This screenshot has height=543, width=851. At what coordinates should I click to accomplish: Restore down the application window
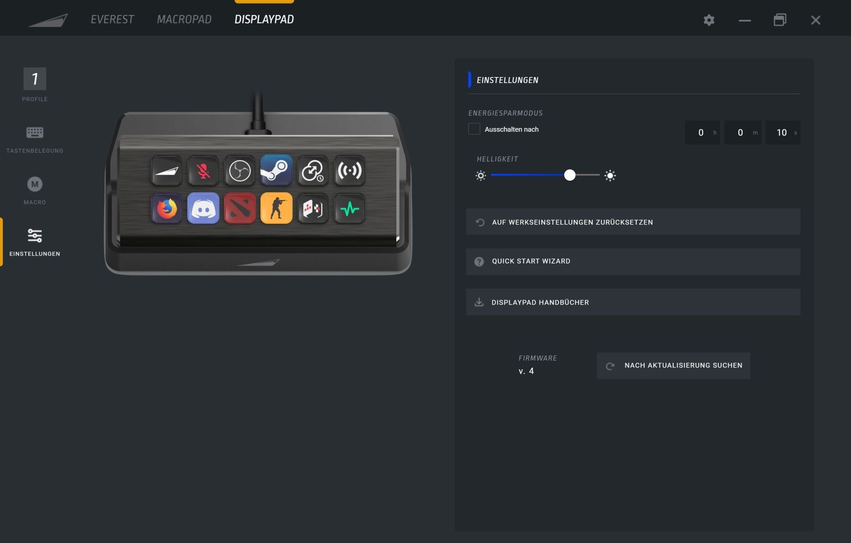point(780,20)
